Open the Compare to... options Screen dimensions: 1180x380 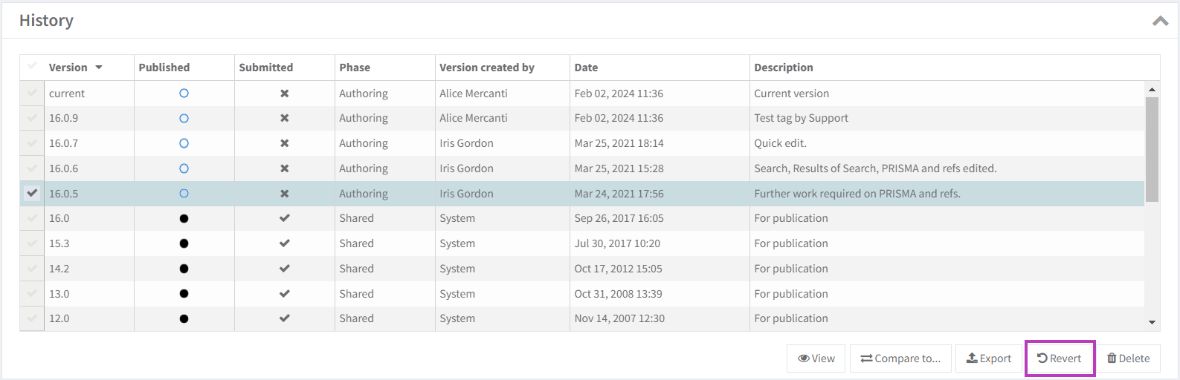[x=900, y=358]
